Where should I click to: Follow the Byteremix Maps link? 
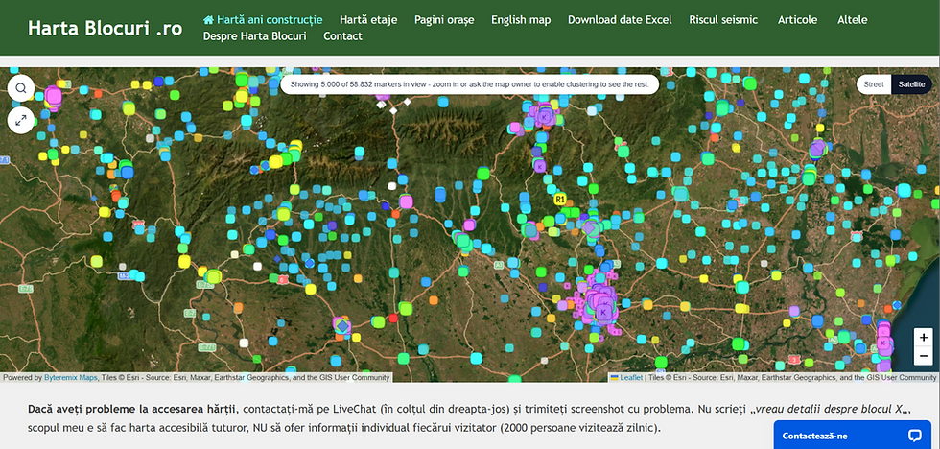click(71, 378)
